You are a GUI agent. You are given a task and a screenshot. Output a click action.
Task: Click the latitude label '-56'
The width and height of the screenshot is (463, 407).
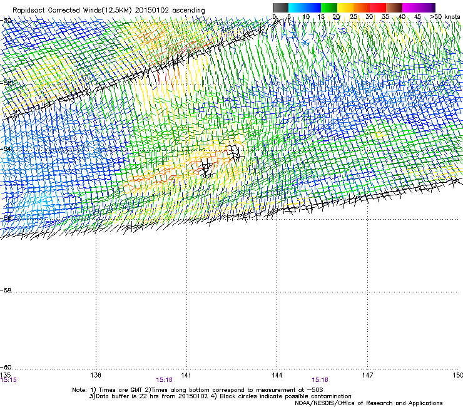point(6,218)
